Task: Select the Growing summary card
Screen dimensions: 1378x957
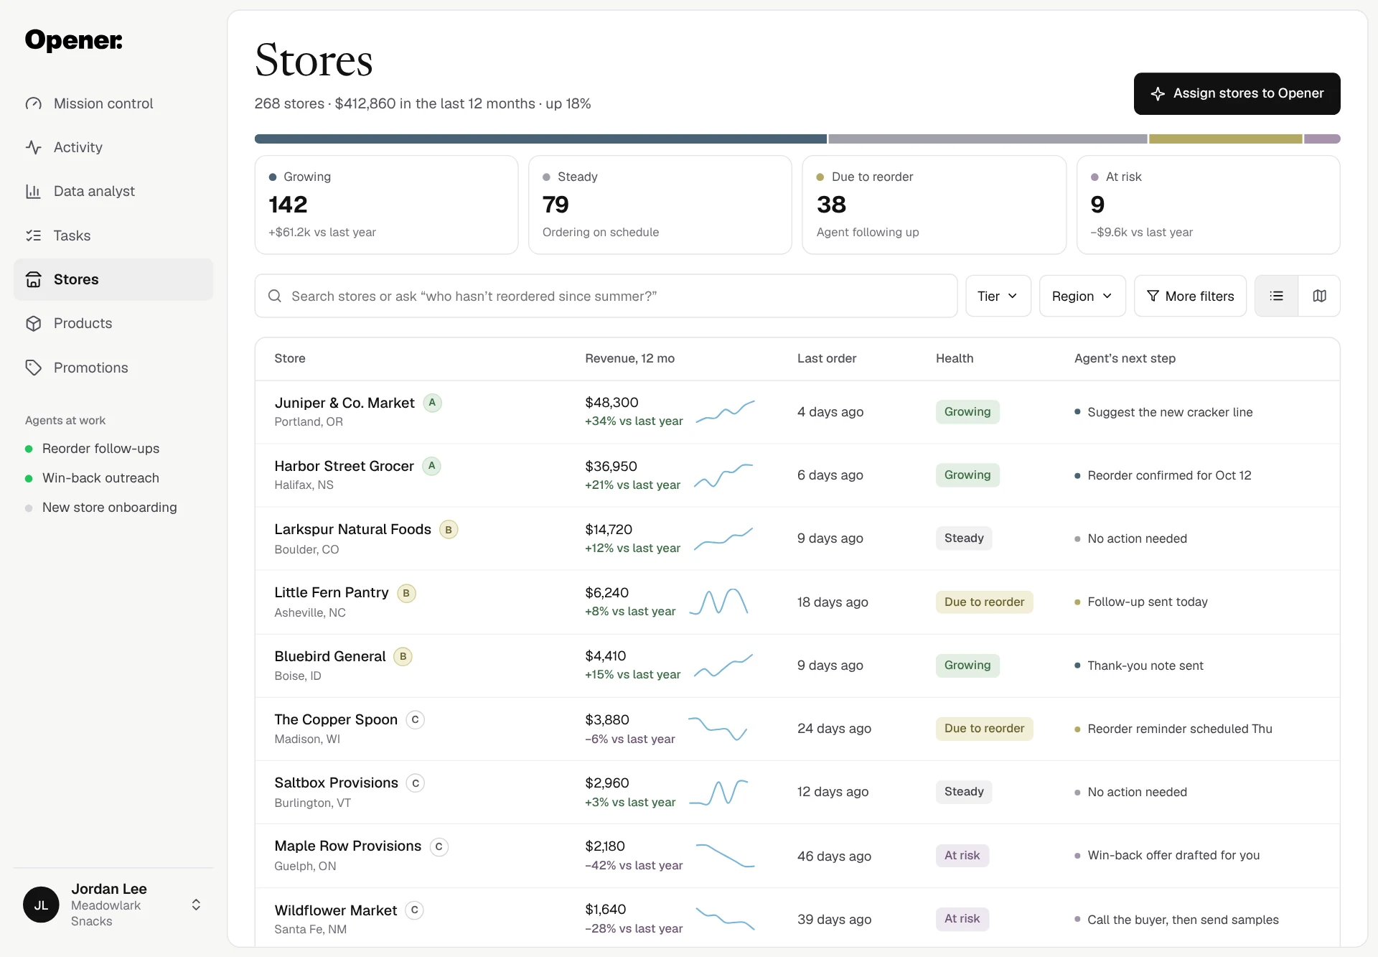Action: pyautogui.click(x=386, y=205)
